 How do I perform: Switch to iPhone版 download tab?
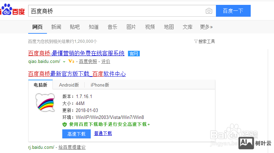(x=100, y=85)
